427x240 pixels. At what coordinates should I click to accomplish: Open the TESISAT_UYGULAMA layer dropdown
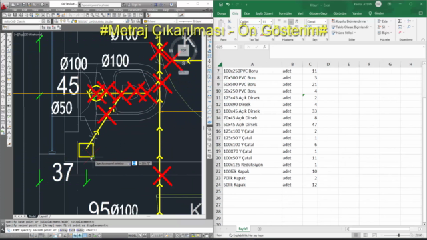pos(124,21)
